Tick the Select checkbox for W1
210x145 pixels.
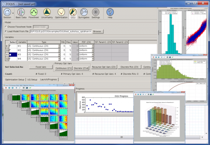pos(10,46)
